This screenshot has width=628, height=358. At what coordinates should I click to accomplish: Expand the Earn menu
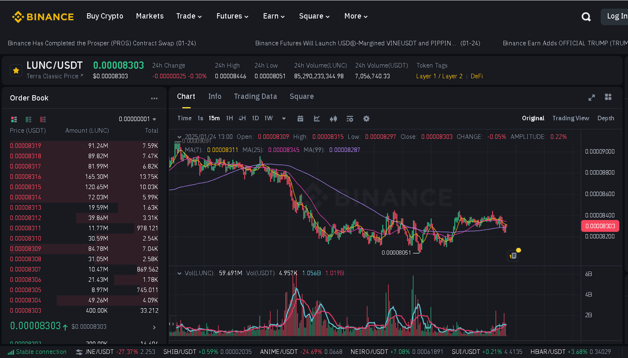pyautogui.click(x=274, y=16)
